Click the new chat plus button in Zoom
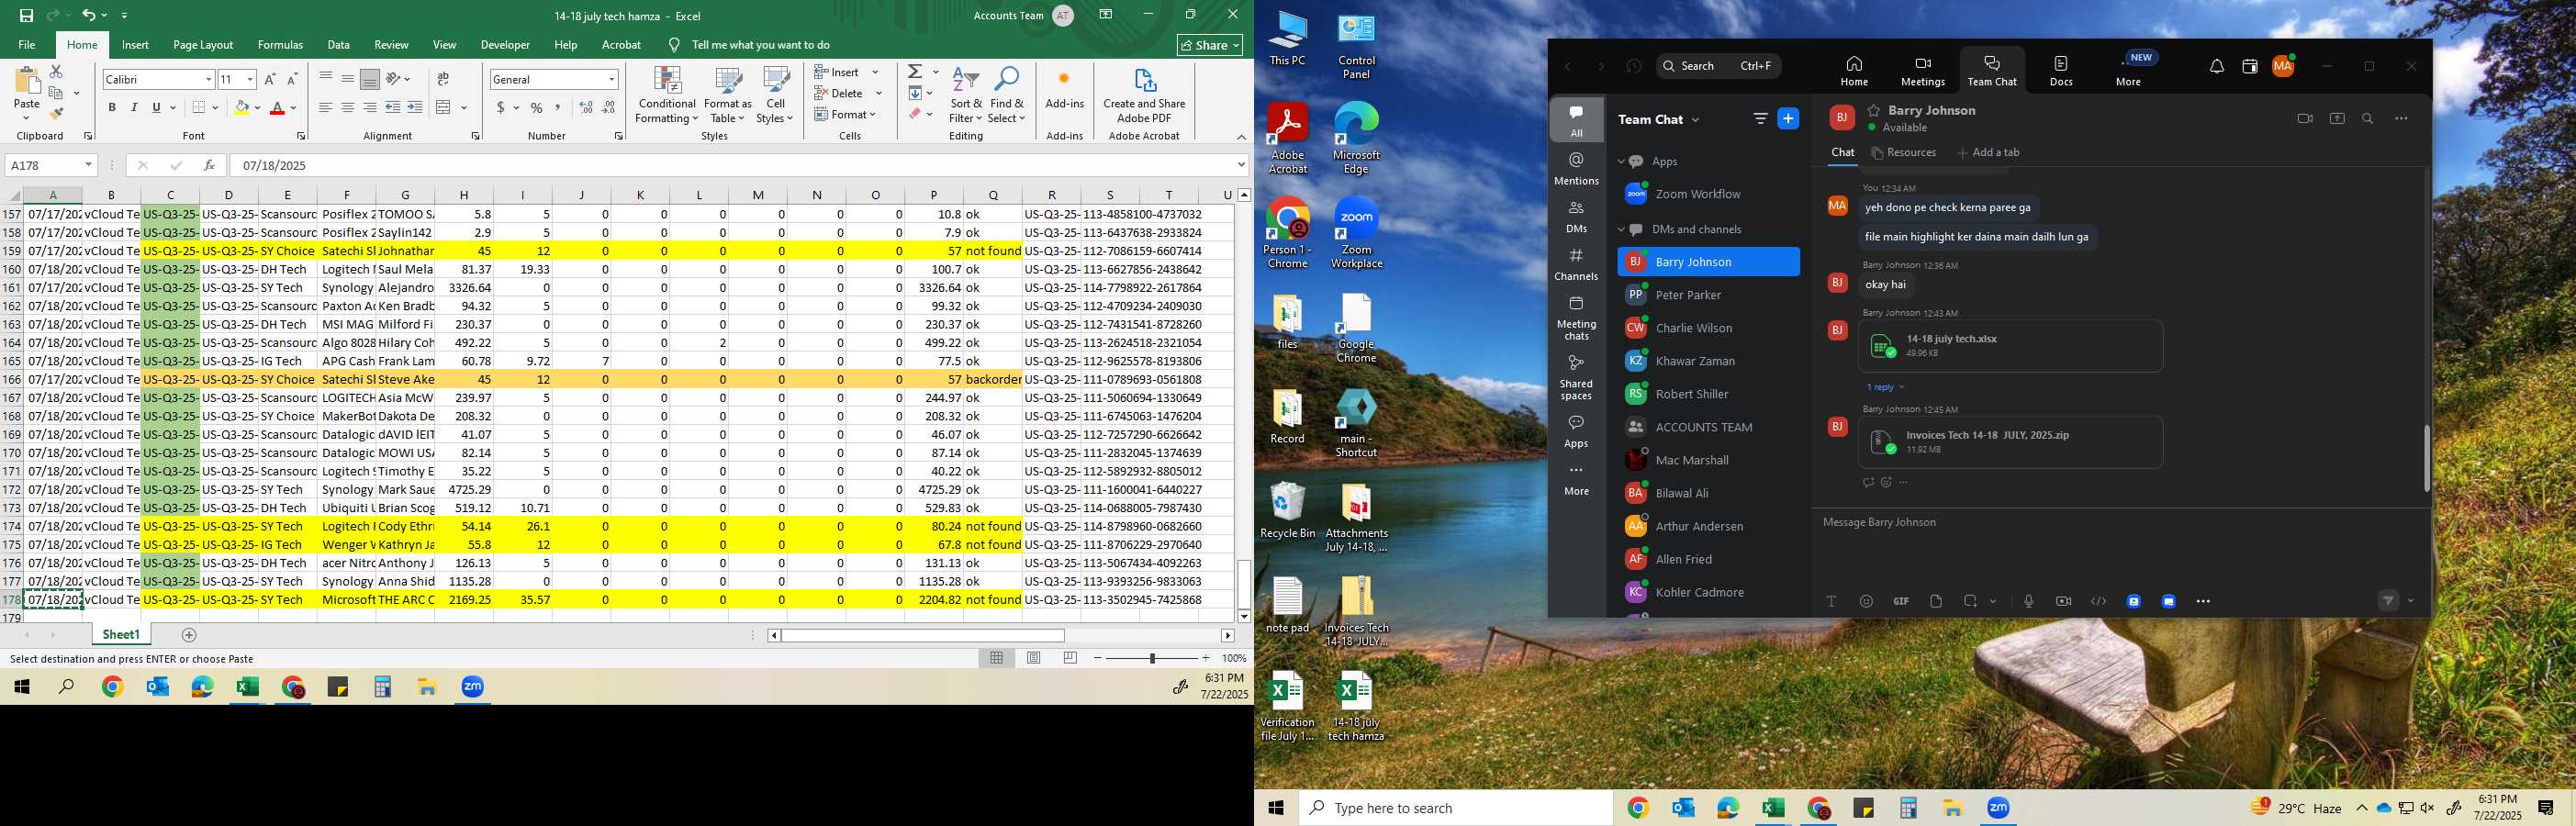The width and height of the screenshot is (2576, 826). [1788, 119]
